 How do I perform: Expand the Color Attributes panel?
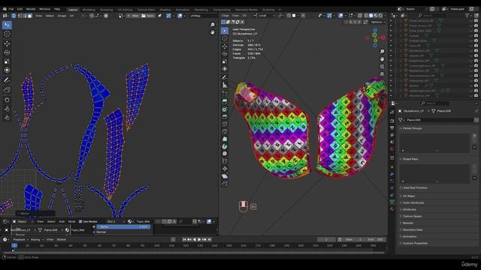[413, 202]
